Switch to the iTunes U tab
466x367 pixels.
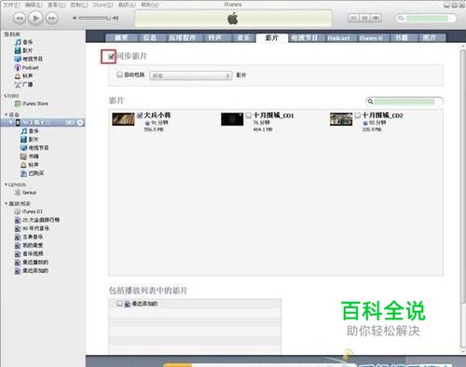pyautogui.click(x=371, y=38)
